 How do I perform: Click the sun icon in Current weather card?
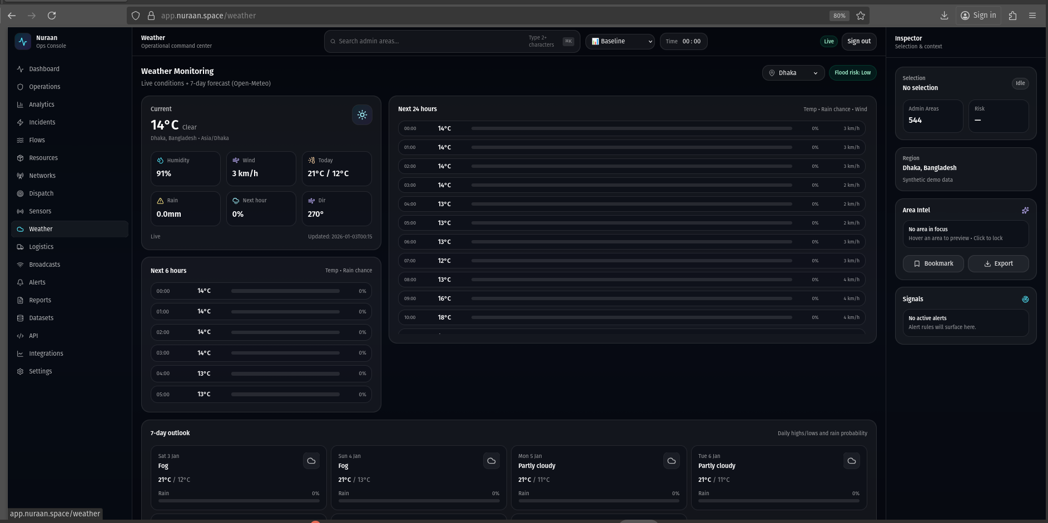(x=362, y=115)
